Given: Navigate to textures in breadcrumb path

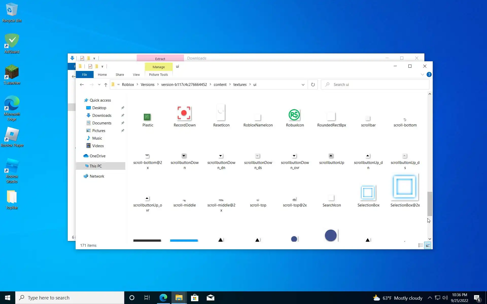Looking at the screenshot, I should point(240,85).
